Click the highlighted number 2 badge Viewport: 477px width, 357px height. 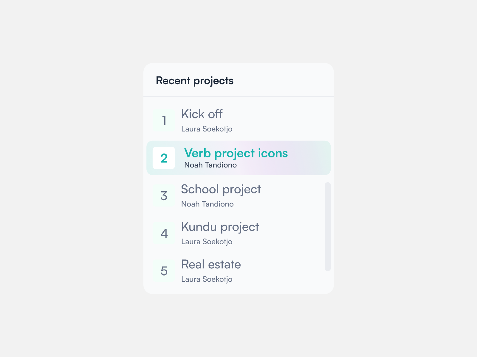(x=164, y=158)
